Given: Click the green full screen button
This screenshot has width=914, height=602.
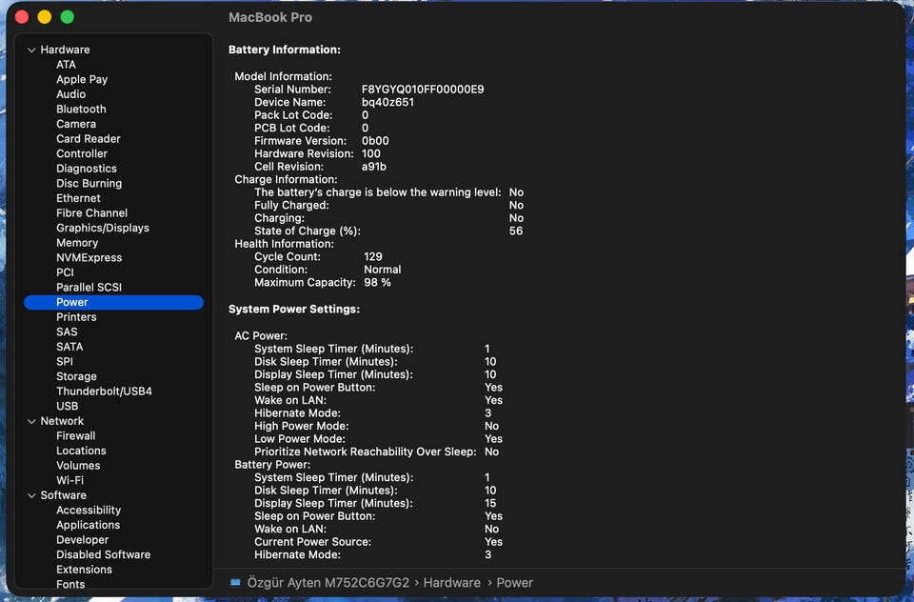Looking at the screenshot, I should (67, 17).
